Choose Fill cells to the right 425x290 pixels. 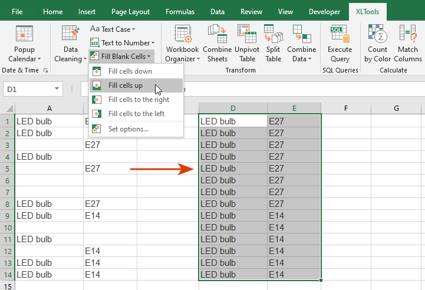(x=136, y=100)
